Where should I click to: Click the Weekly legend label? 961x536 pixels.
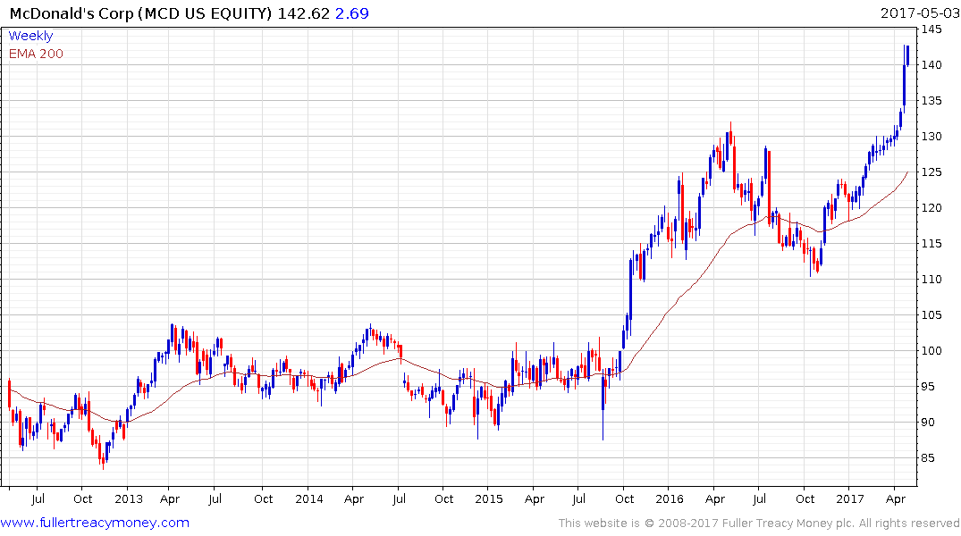click(x=30, y=36)
